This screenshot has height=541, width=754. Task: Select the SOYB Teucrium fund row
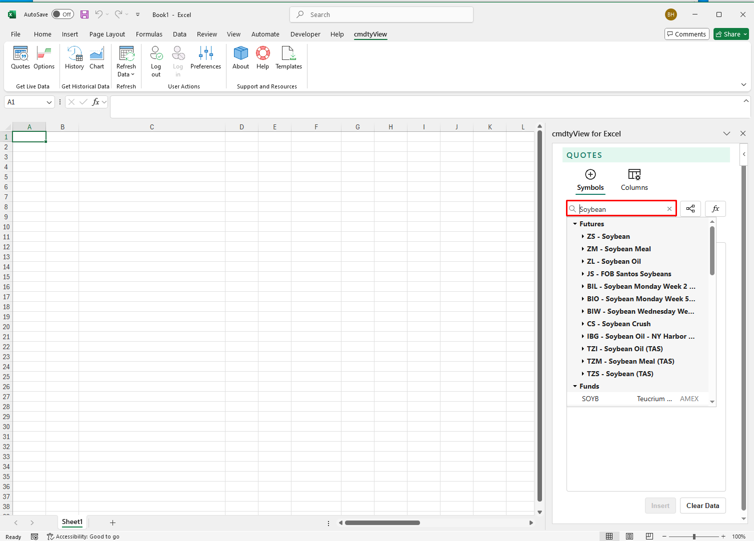[x=637, y=399]
